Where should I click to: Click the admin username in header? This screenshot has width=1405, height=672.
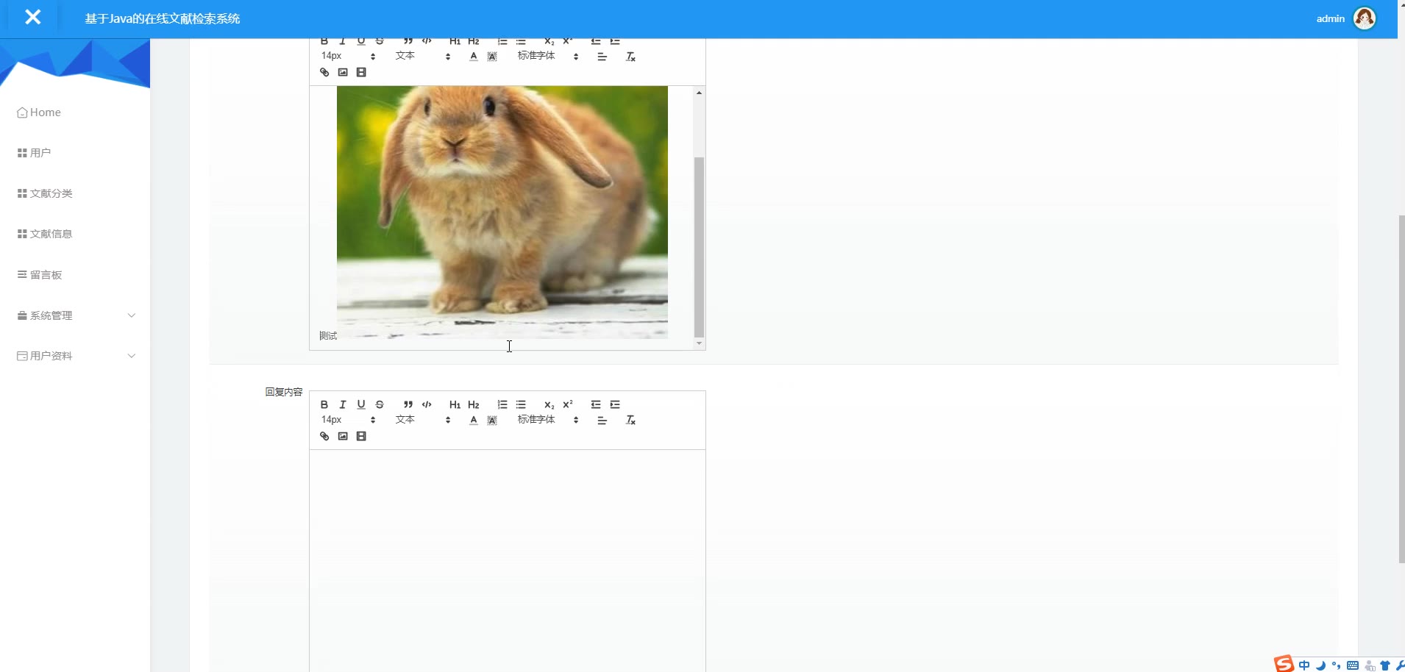pos(1330,18)
